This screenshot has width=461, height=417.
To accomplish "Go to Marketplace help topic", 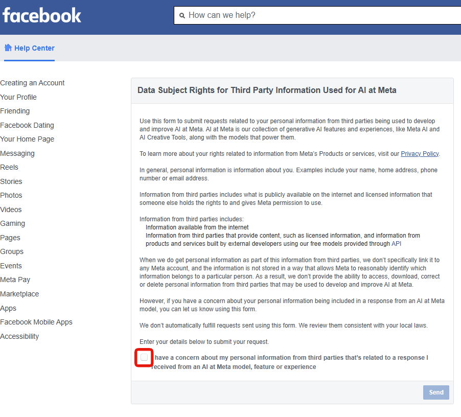I will pyautogui.click(x=19, y=294).
